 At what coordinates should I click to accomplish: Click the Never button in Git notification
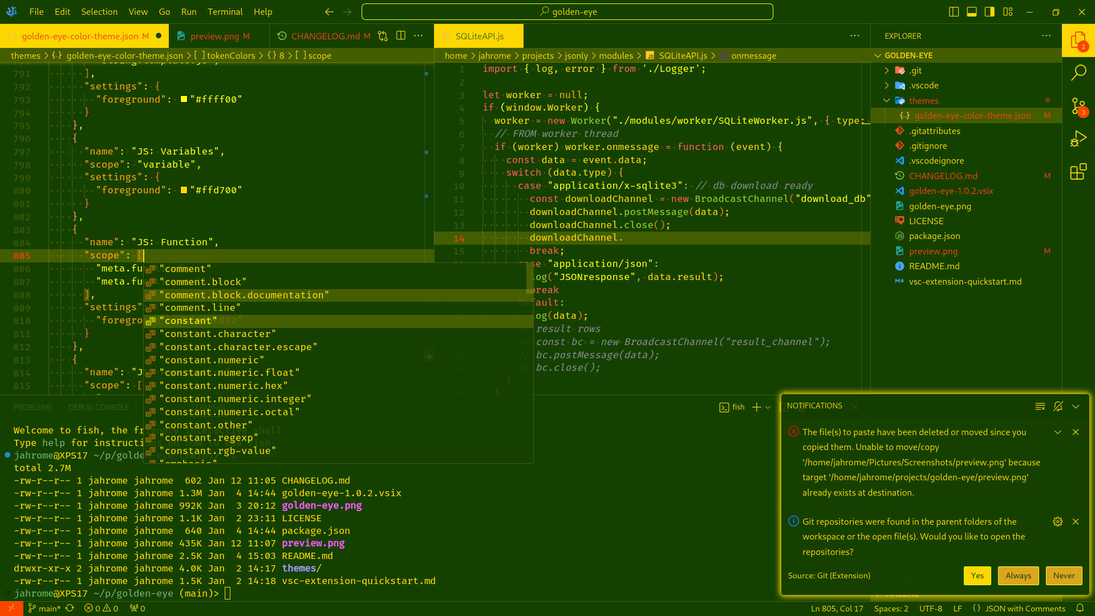click(1064, 576)
